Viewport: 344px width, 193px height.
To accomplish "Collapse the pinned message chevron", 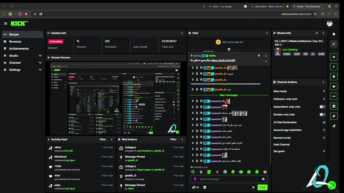I will (x=266, y=61).
